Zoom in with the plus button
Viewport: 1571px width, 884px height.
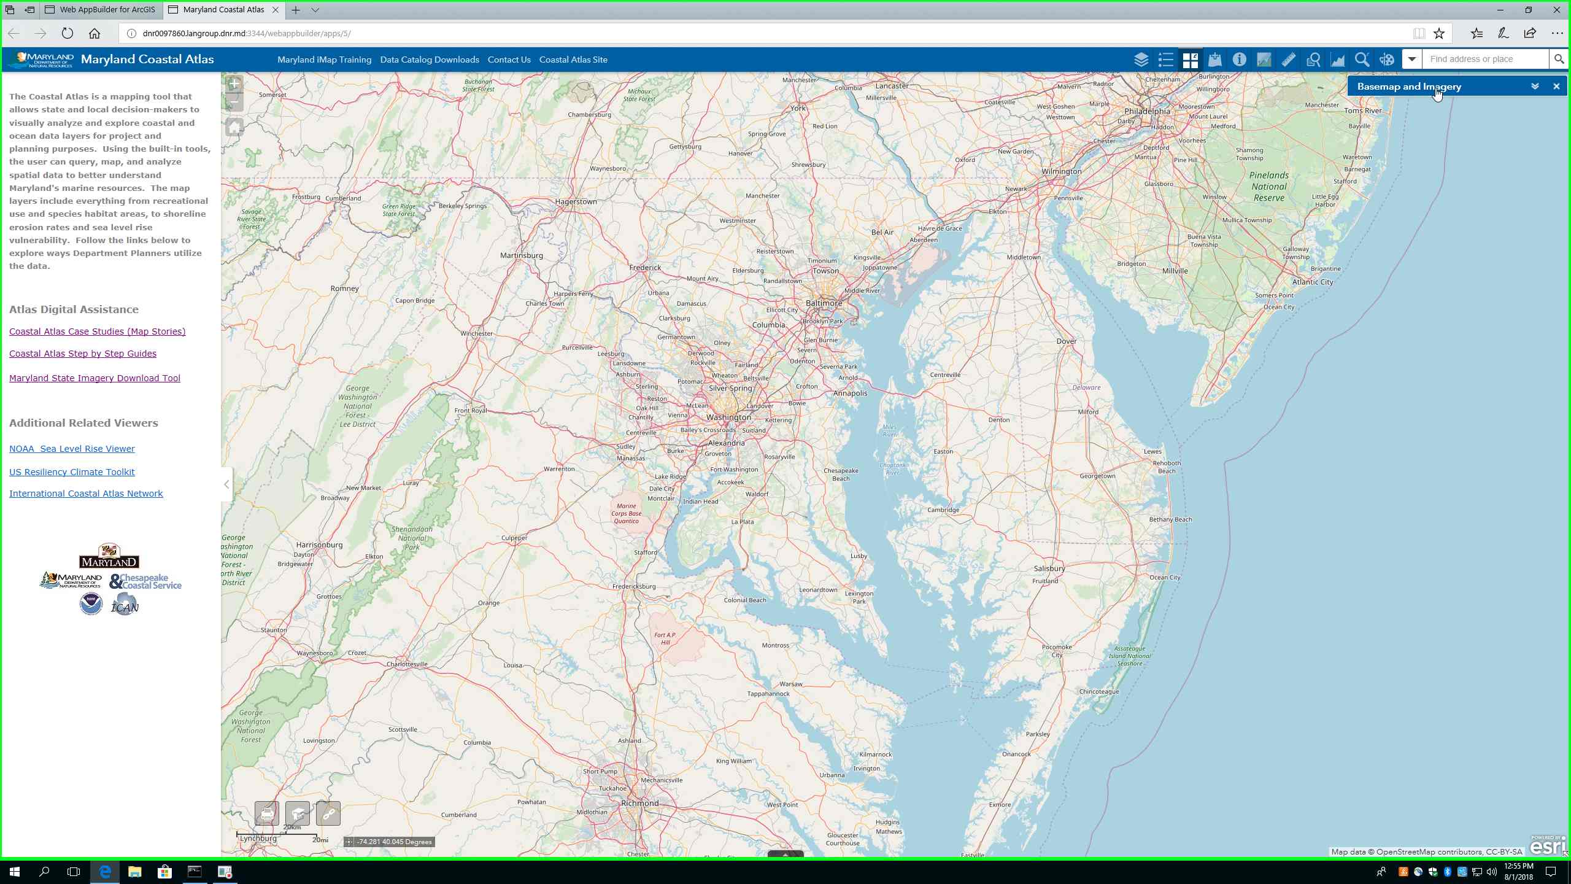click(234, 83)
